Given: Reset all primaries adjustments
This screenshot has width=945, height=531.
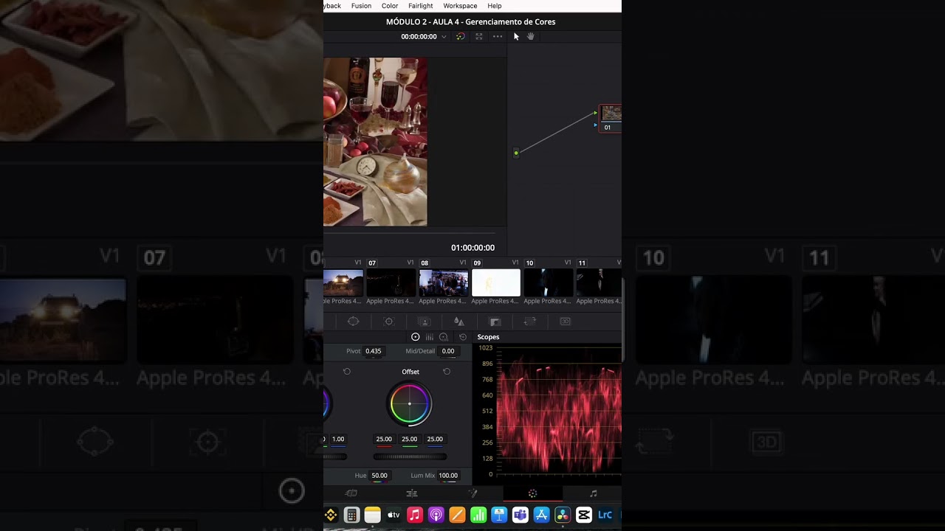Looking at the screenshot, I should click(x=463, y=337).
